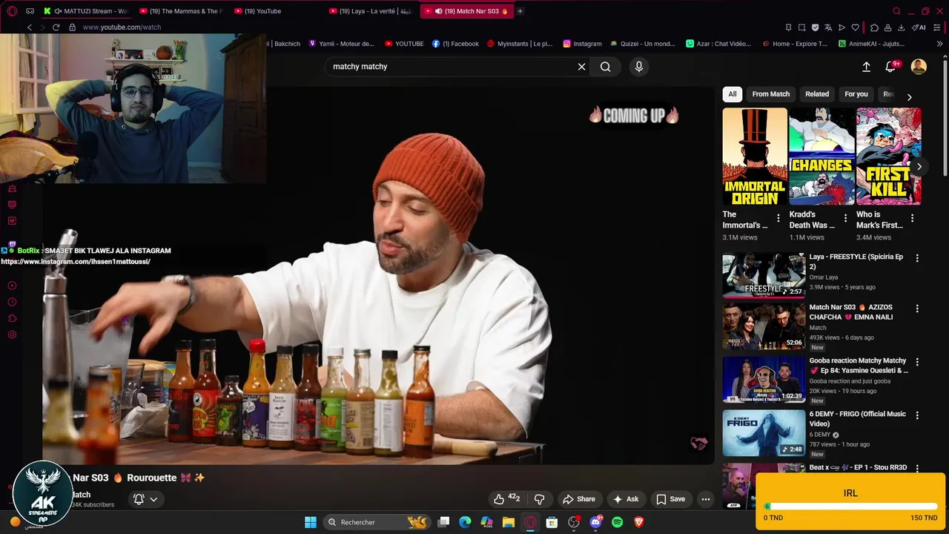Select the Related filter chip
Viewport: 949px width, 534px height.
click(817, 94)
